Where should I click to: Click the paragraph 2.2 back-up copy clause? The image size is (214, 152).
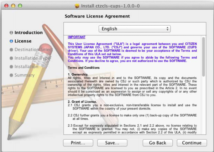point(132,117)
